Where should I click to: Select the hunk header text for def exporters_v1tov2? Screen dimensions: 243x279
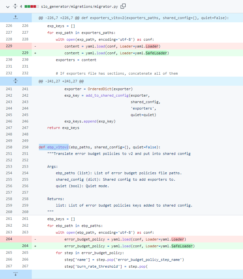click(133, 18)
